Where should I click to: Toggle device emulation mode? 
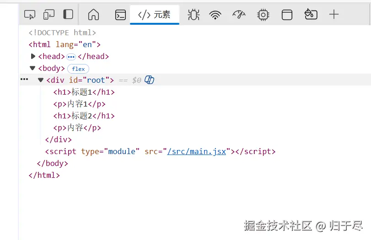[x=49, y=15]
